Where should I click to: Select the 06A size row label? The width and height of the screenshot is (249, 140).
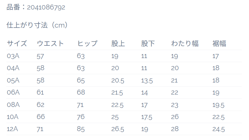click(x=13, y=92)
